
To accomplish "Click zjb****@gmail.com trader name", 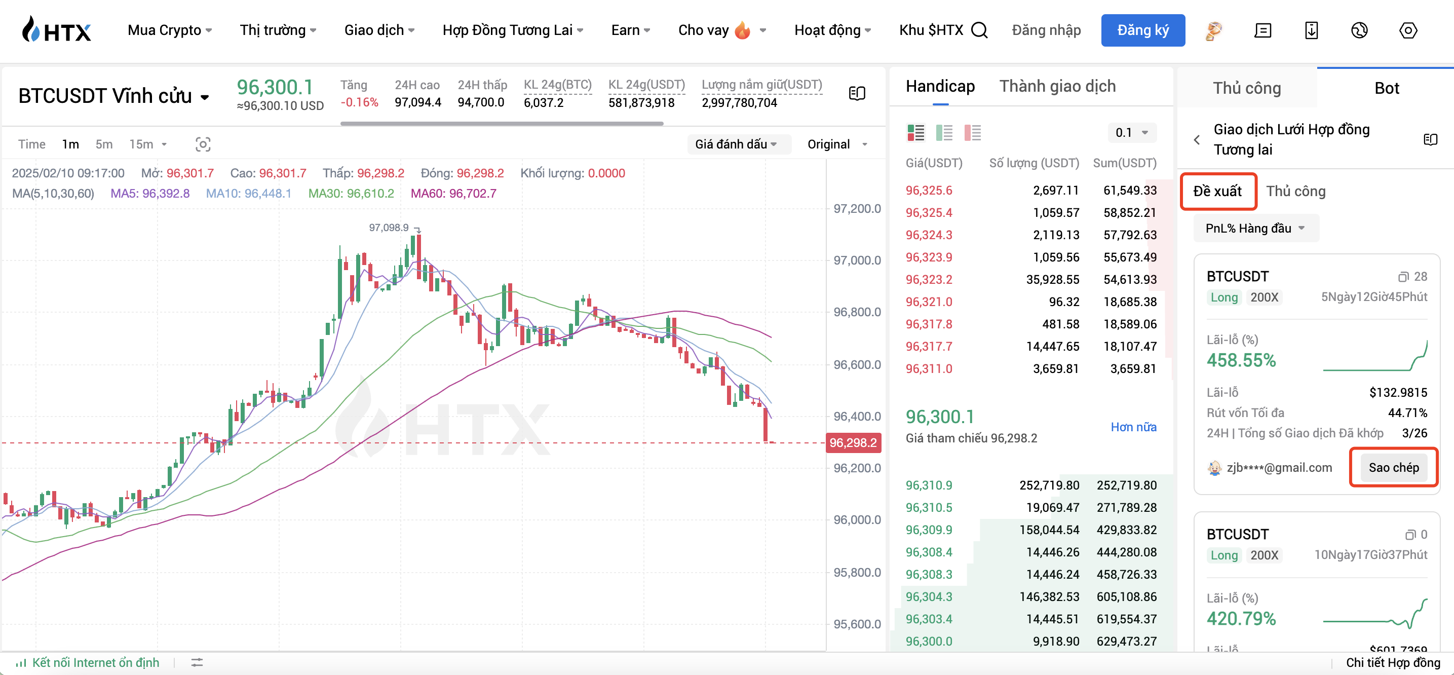I will [1279, 468].
